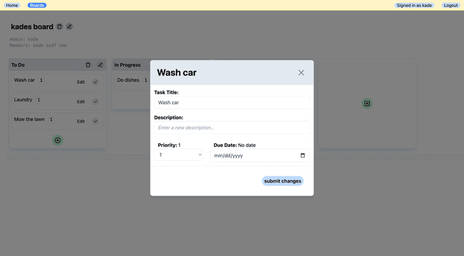464x256 pixels.
Task: Delete kades board using trash icon
Action: 59,27
